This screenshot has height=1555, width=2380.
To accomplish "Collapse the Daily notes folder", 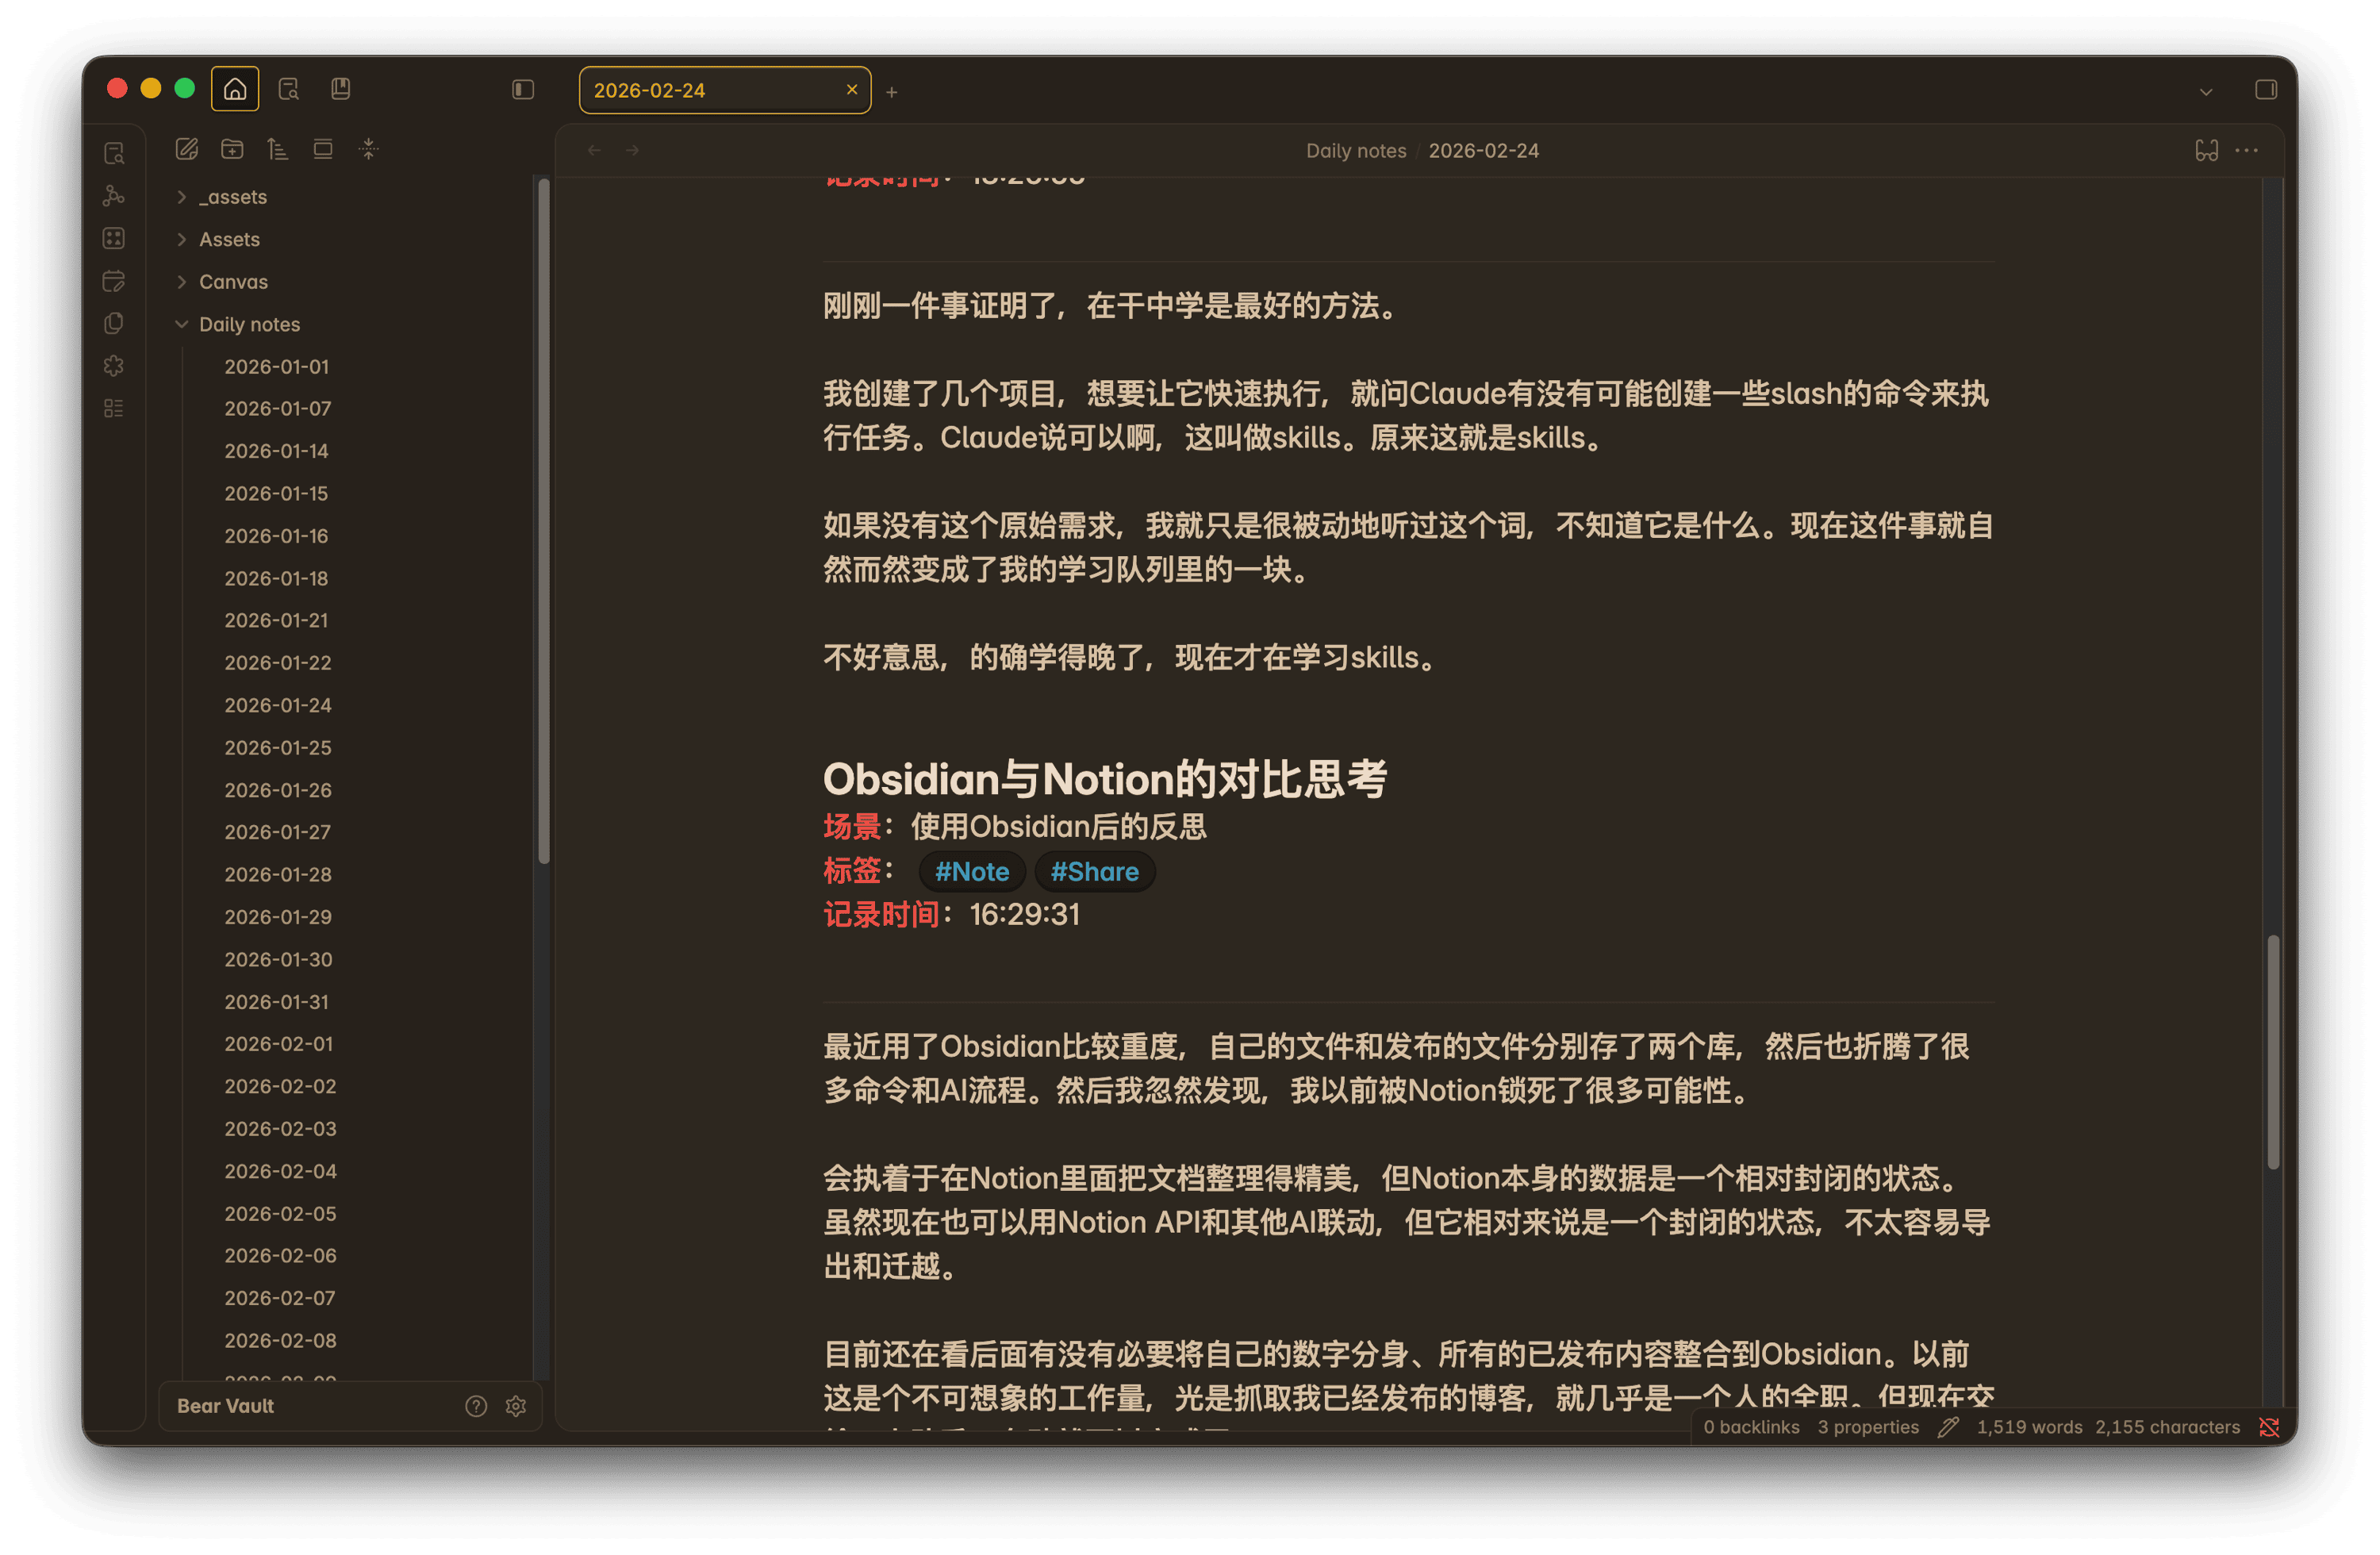I will 182,324.
